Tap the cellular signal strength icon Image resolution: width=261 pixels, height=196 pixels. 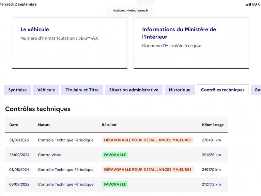[248, 4]
